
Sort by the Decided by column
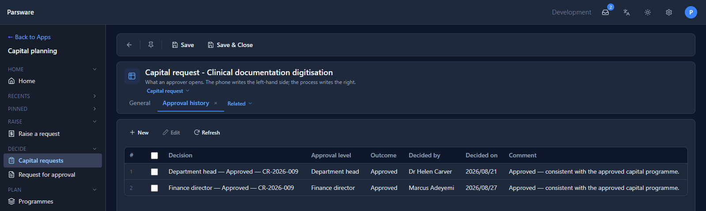click(x=424, y=155)
